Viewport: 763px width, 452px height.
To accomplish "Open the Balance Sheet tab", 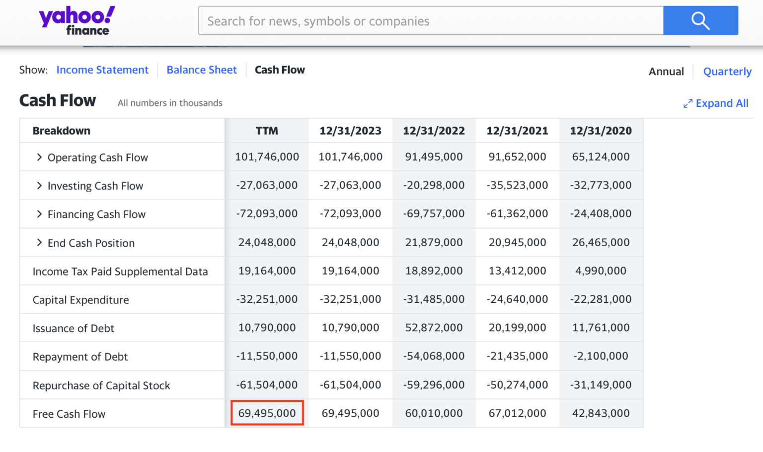I will 202,70.
